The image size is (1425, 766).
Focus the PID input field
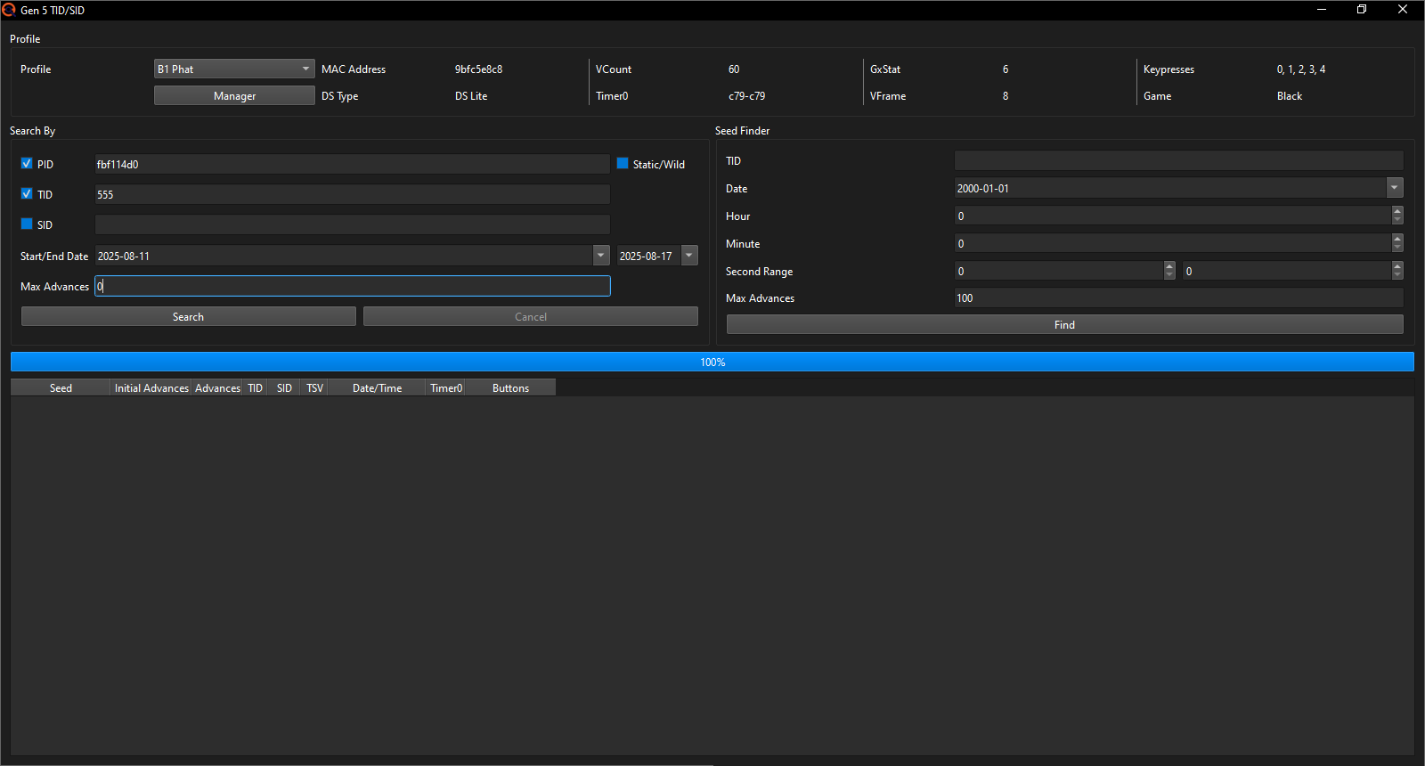[x=352, y=165]
